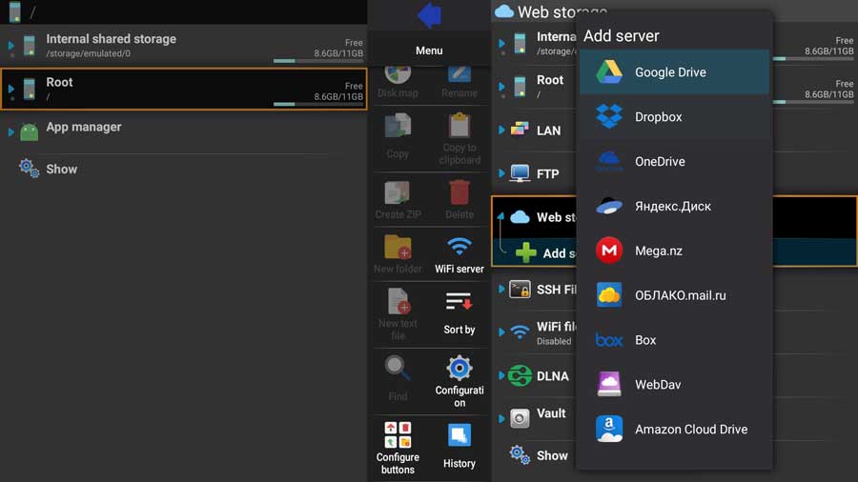Choose Mega.nz cloud server
The height and width of the screenshot is (482, 858).
point(674,251)
